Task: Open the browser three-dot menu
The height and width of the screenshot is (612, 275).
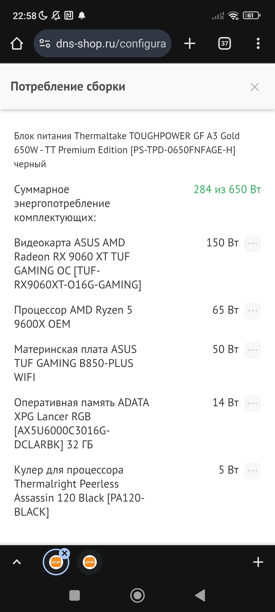Action: (x=258, y=43)
